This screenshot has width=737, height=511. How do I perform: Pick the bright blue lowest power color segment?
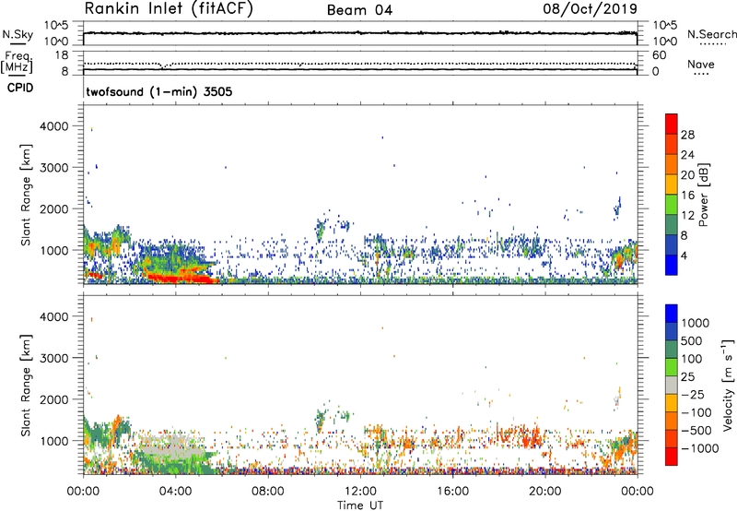tap(672, 265)
